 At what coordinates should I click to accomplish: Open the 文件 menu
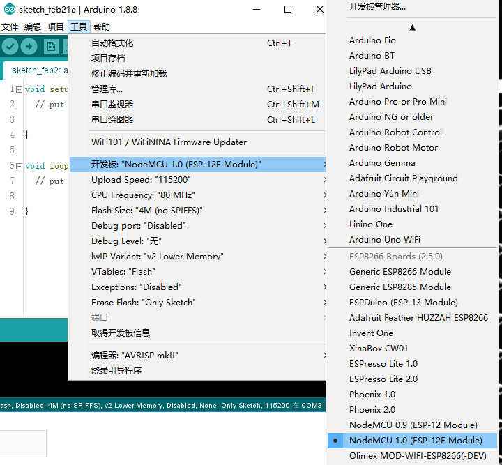coord(10,27)
